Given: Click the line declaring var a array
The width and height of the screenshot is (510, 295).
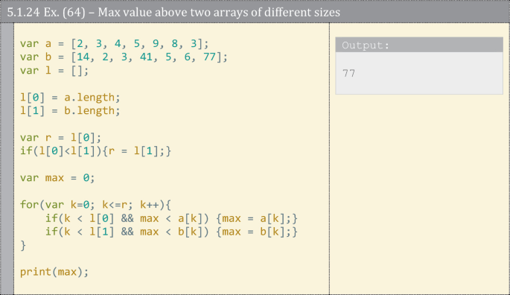Looking at the screenshot, I should [114, 43].
